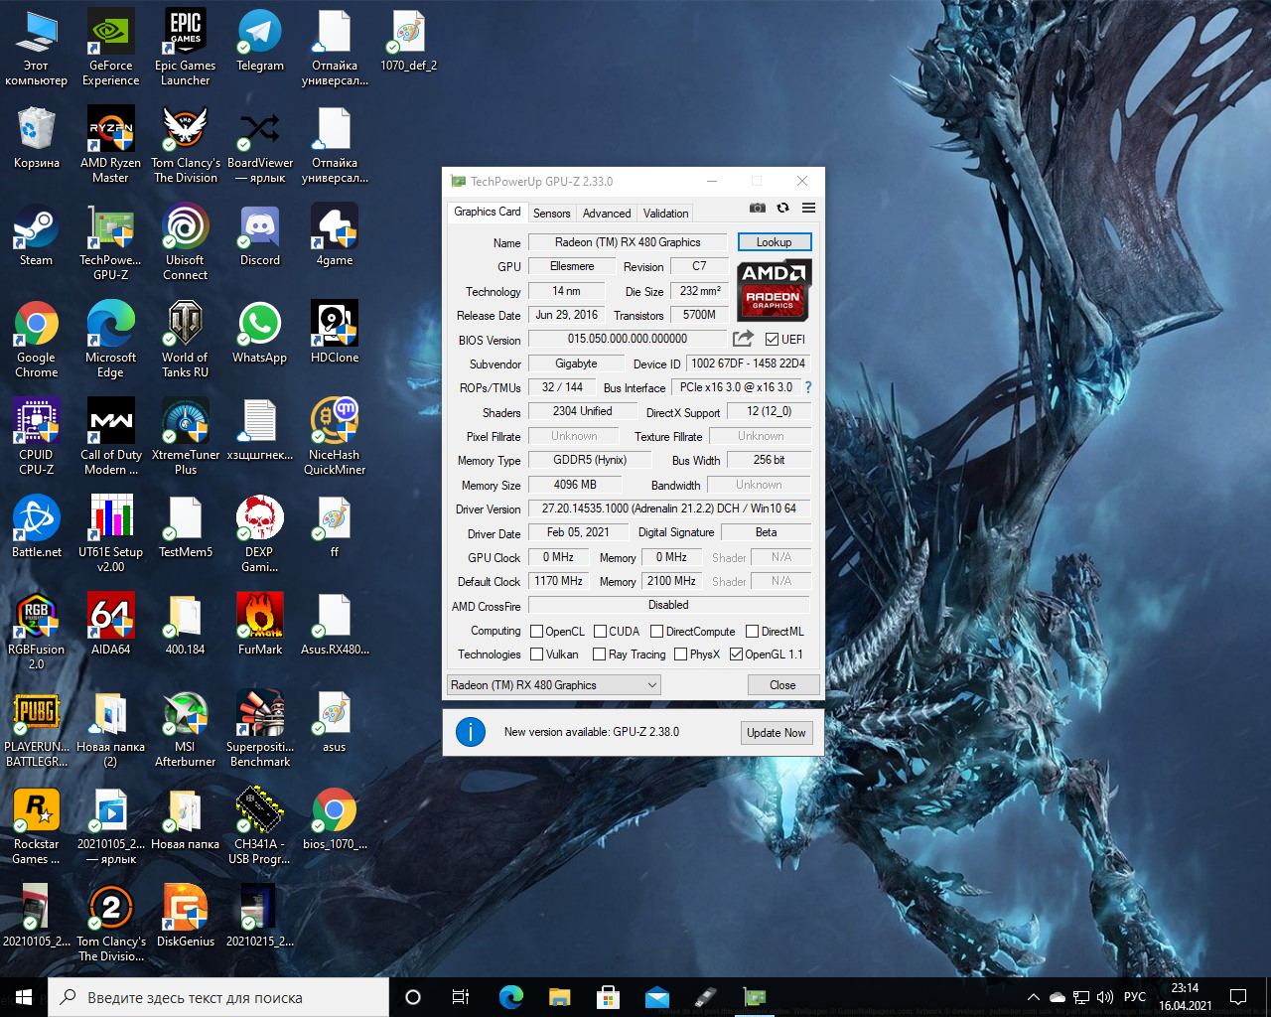Select the MSI Afterburner desktop icon

[186, 730]
